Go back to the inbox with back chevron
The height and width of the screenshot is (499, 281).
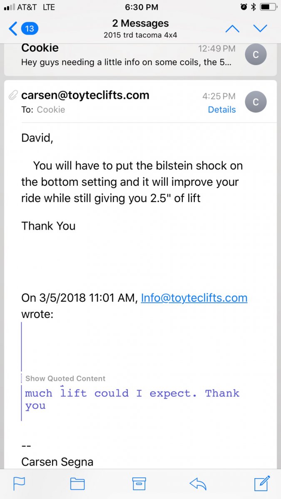click(x=13, y=29)
